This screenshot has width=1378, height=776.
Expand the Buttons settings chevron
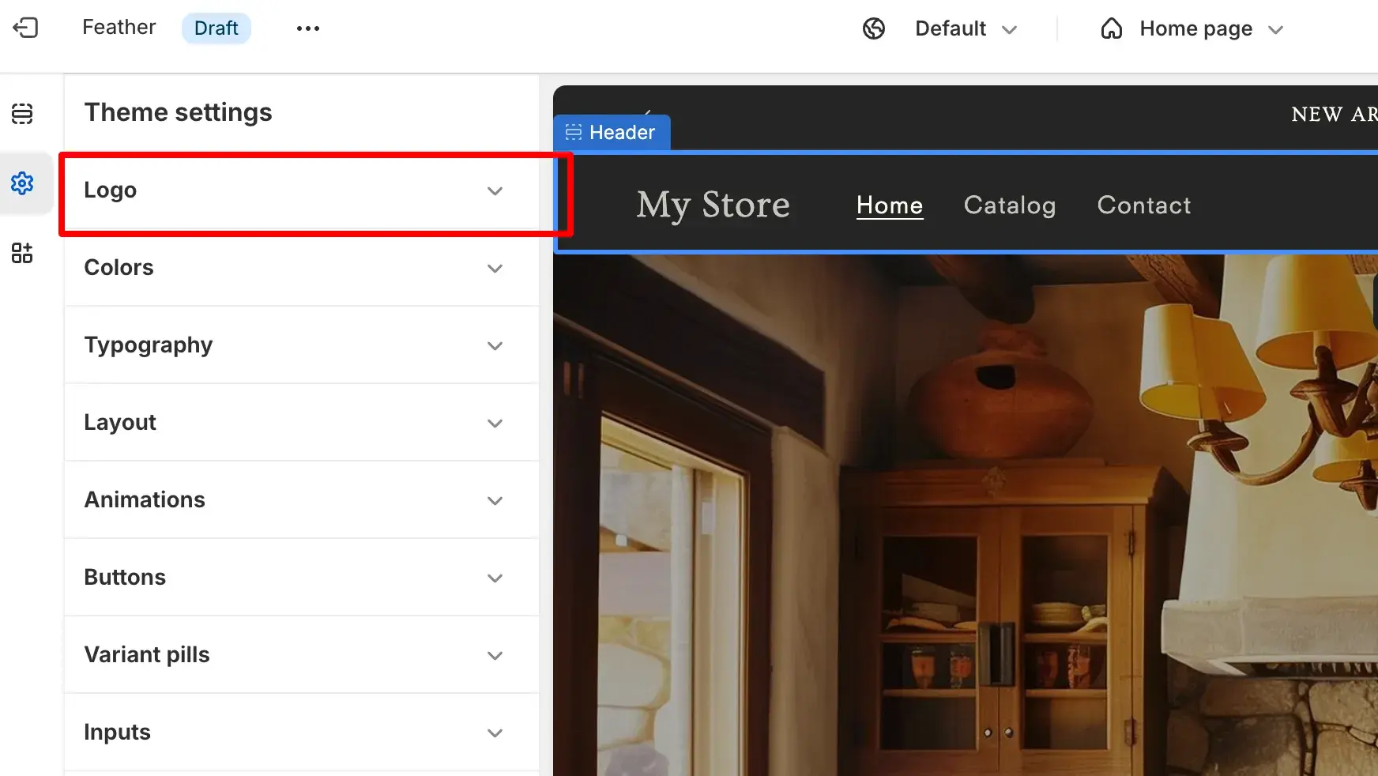pos(495,578)
